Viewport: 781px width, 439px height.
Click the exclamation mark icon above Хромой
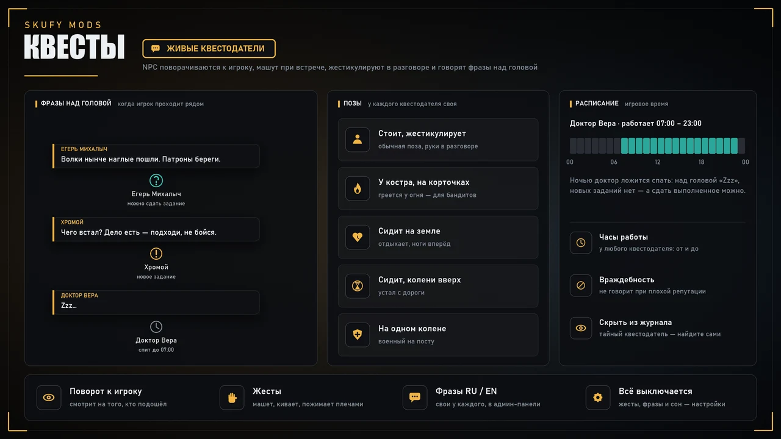click(x=156, y=254)
